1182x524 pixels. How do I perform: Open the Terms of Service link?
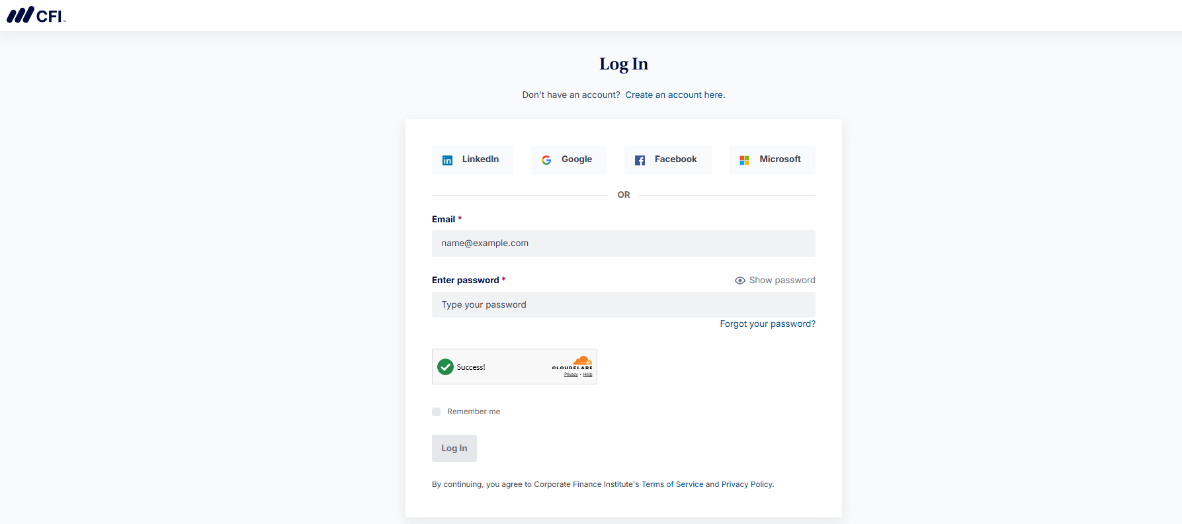673,484
